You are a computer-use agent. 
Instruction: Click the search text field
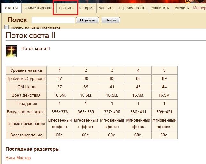(53, 20)
